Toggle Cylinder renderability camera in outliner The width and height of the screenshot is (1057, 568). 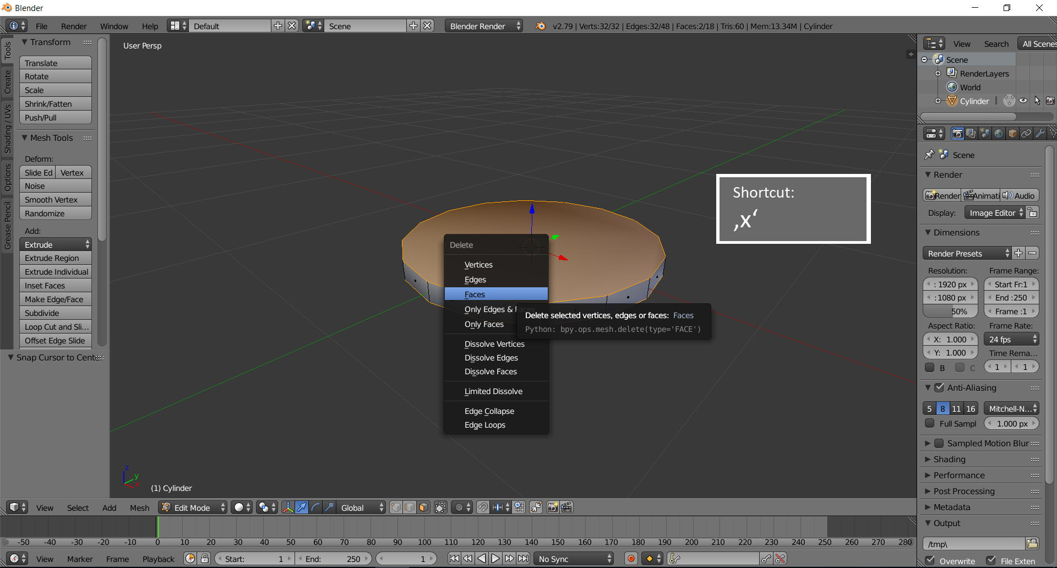[x=1050, y=101]
